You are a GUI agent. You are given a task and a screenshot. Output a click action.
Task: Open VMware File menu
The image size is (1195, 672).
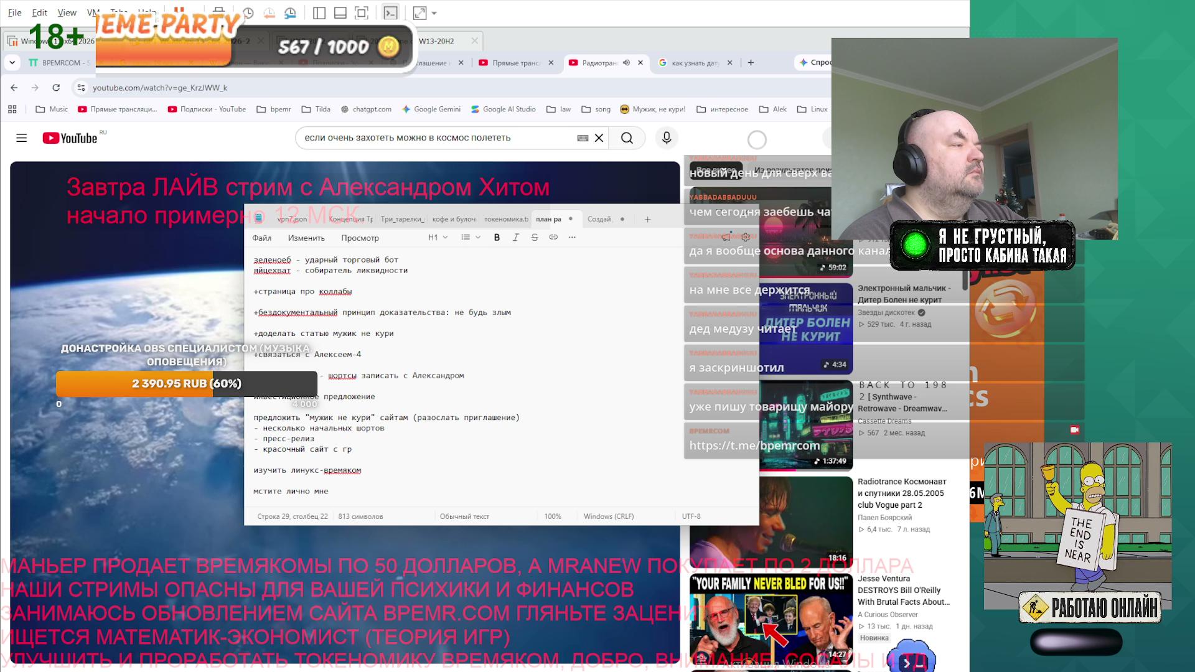pos(15,12)
